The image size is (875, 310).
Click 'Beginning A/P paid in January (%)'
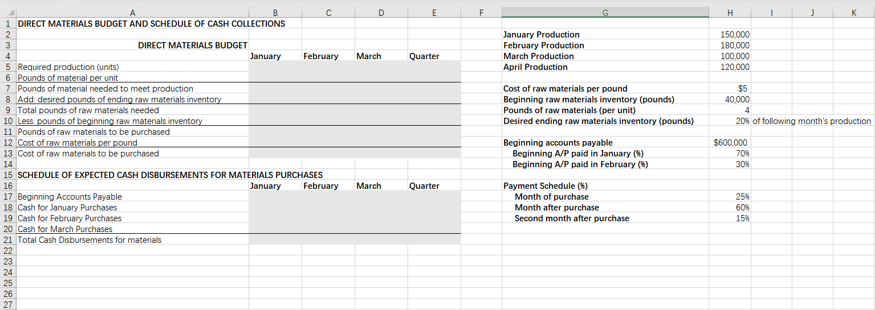coord(578,154)
